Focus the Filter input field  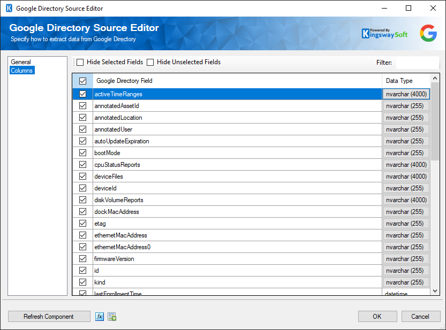[418, 63]
